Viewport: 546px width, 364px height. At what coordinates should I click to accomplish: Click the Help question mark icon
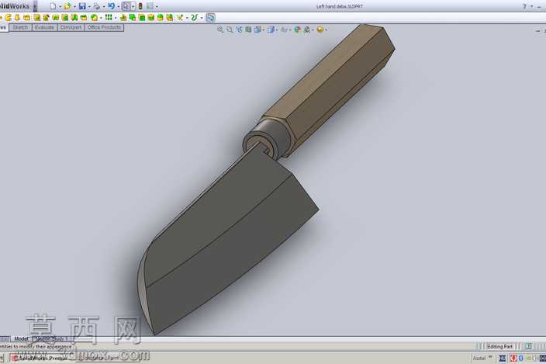click(524, 6)
